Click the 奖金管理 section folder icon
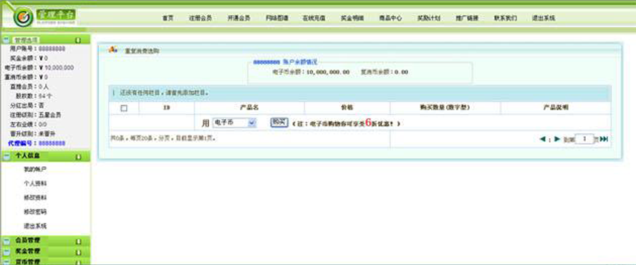The image size is (636, 265). point(6,252)
